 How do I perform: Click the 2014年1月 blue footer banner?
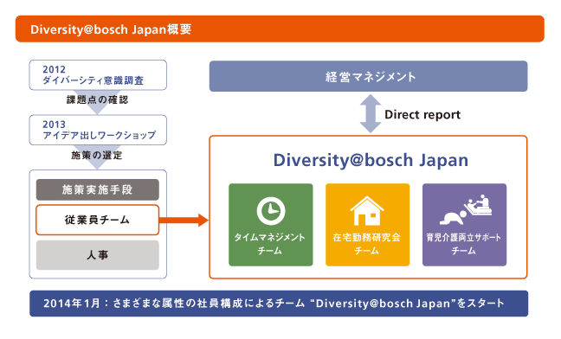[x=279, y=304]
